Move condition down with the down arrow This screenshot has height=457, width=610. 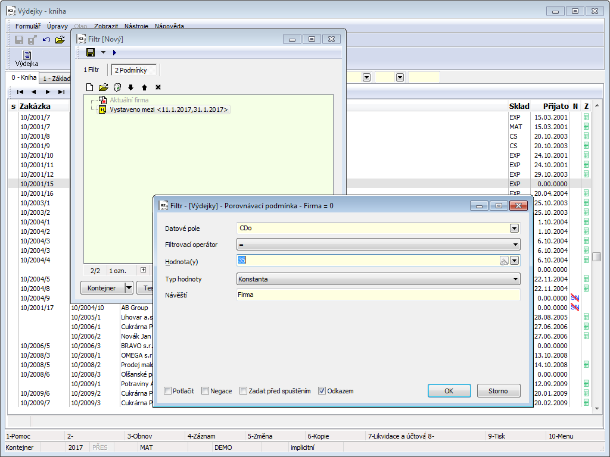click(x=130, y=87)
